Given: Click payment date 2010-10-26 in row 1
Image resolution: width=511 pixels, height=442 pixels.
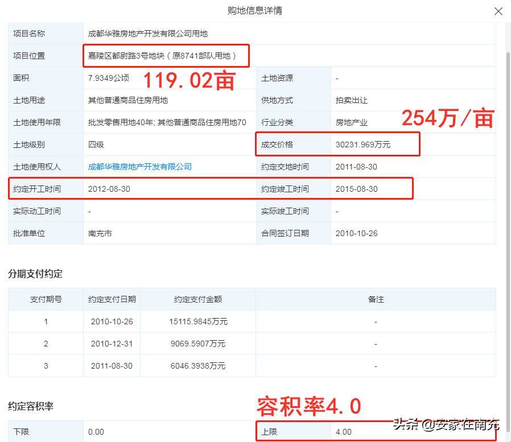Looking at the screenshot, I should tap(112, 321).
